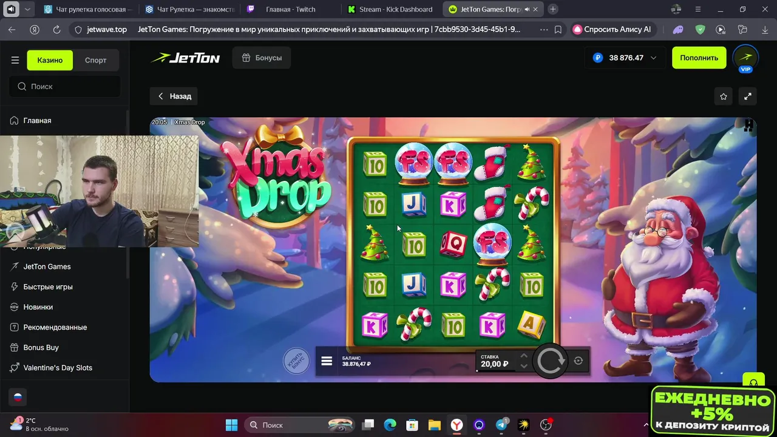Viewport: 777px width, 437px height.
Task: Open the Ставка 20,00 ₽ bet field
Action: pos(496,361)
